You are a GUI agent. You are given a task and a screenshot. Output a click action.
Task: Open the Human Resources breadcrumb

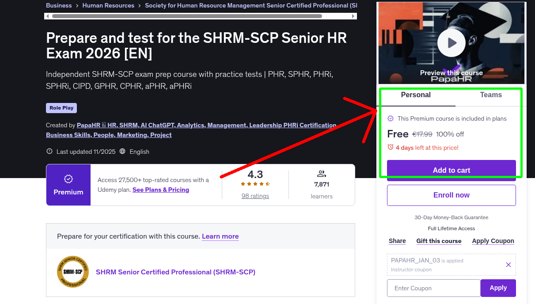tap(108, 5)
